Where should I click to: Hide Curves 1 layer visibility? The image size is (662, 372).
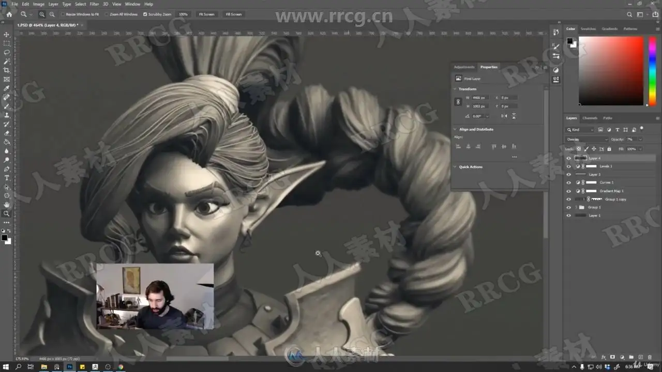click(569, 182)
